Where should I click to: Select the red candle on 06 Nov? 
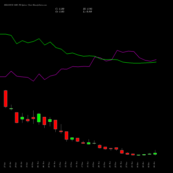coord(44,121)
